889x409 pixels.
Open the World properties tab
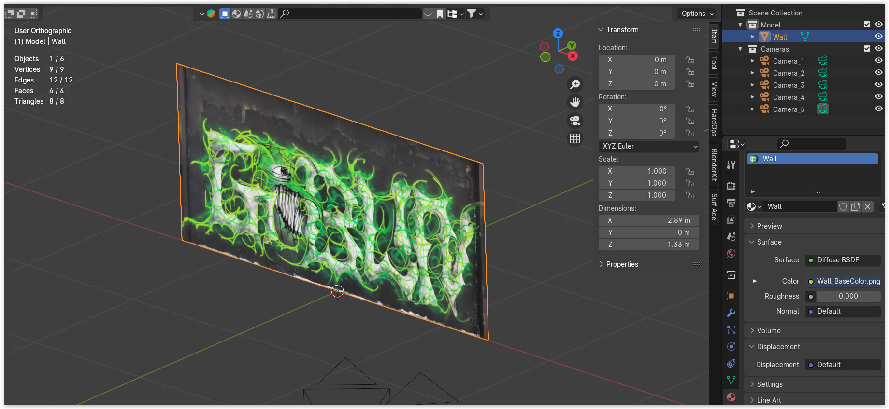point(731,254)
